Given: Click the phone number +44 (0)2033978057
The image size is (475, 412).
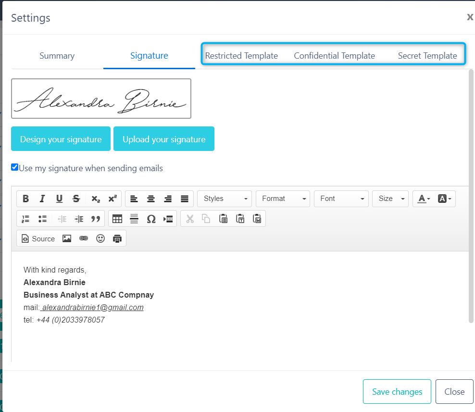Looking at the screenshot, I should click(x=71, y=320).
